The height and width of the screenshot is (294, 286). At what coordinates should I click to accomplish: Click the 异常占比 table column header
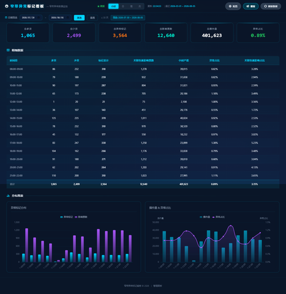214,61
